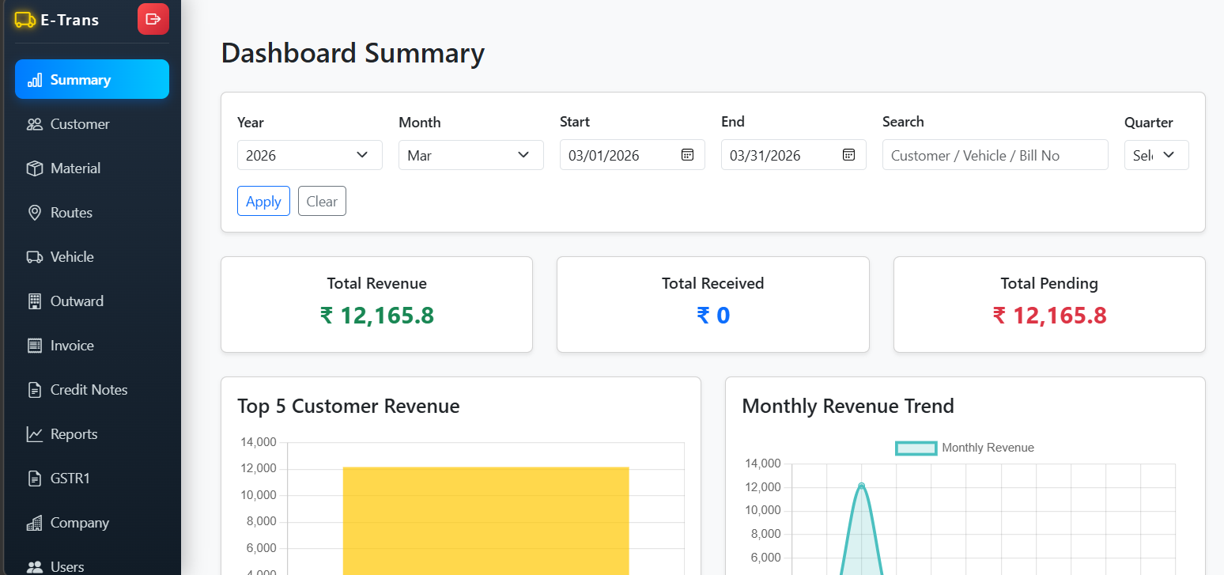Focus the Customer / Vehicle / Bill No search
Image resolution: width=1224 pixels, height=575 pixels.
[x=995, y=155]
